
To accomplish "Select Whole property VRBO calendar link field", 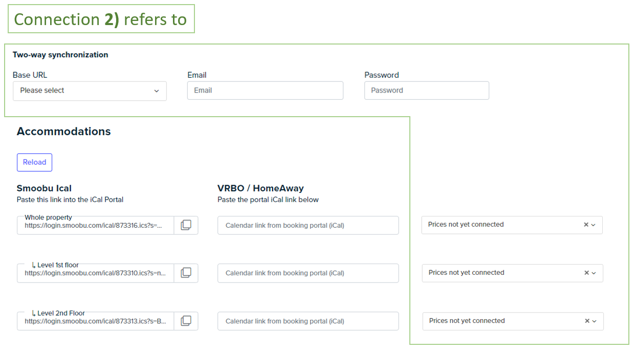I will click(x=308, y=225).
